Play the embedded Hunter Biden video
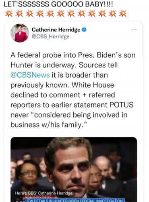 pos(74,169)
